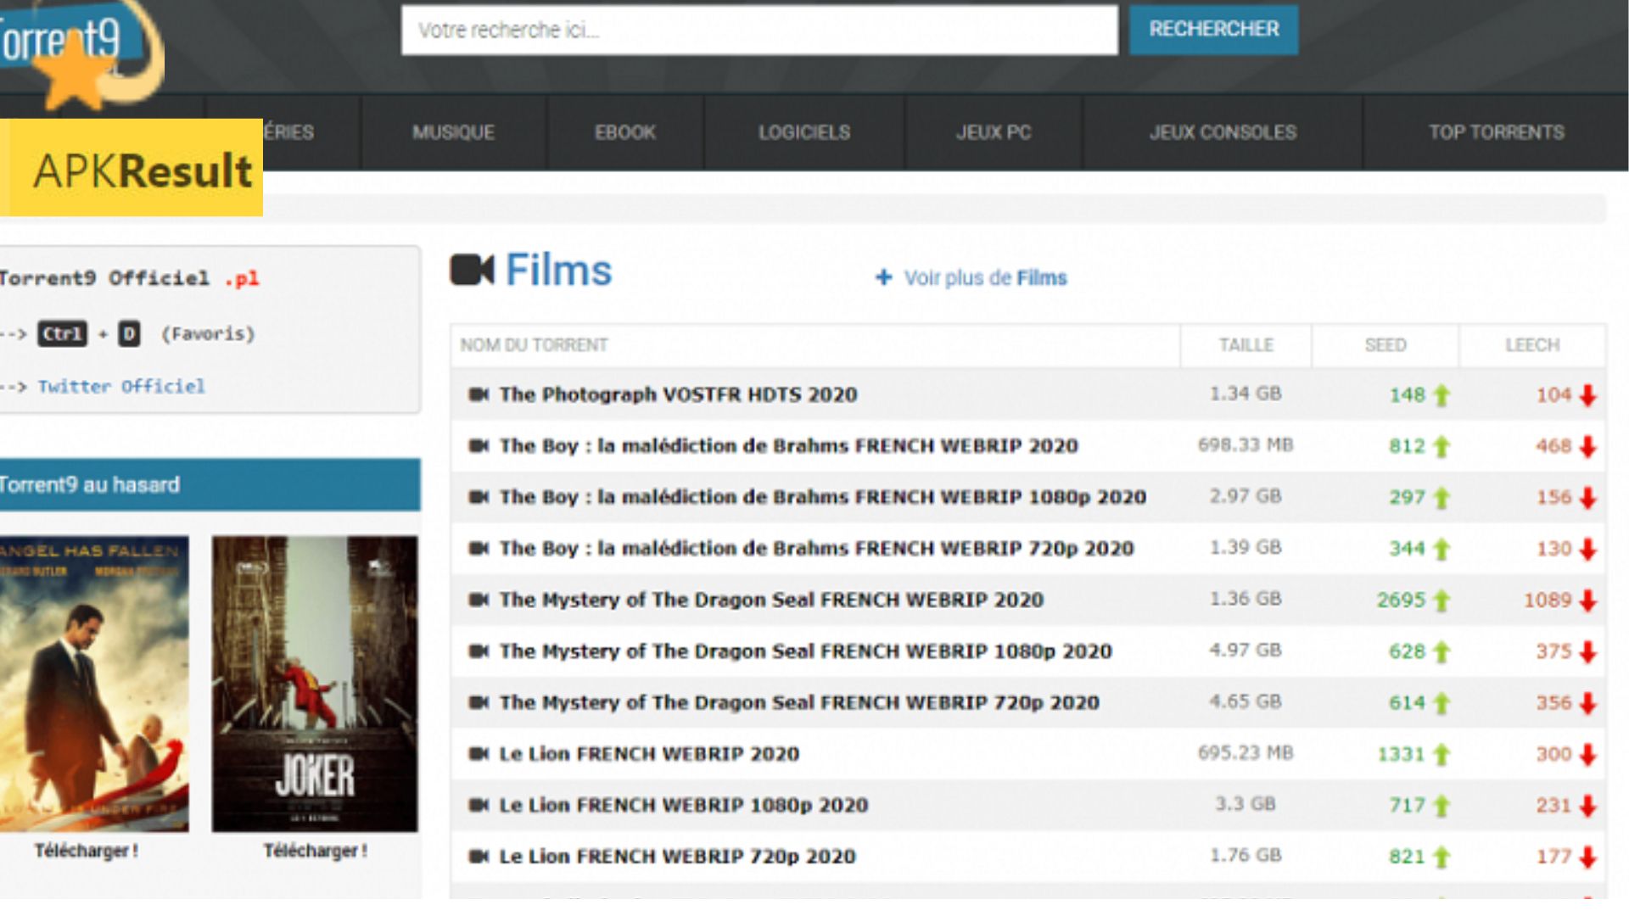Open Le Lion FRENCH WEBRIP 720p 2020 torrent

point(677,857)
